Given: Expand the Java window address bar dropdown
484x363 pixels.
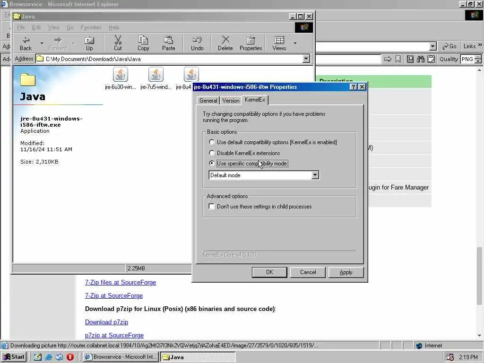Looking at the screenshot, I should point(306,59).
